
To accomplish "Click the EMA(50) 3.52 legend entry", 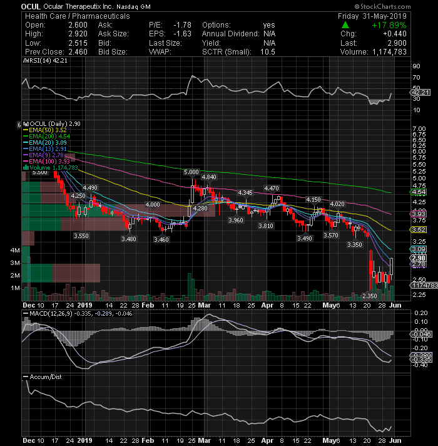I will [45, 130].
